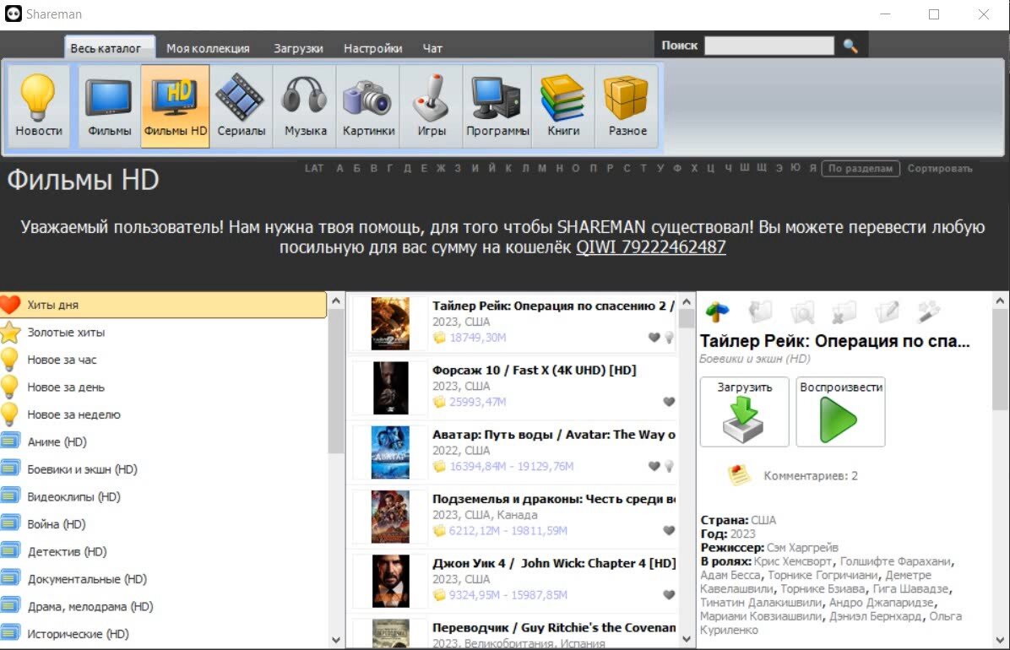1010x650 pixels.
Task: Open Боевики и экшн (HD) section
Action: (163, 469)
